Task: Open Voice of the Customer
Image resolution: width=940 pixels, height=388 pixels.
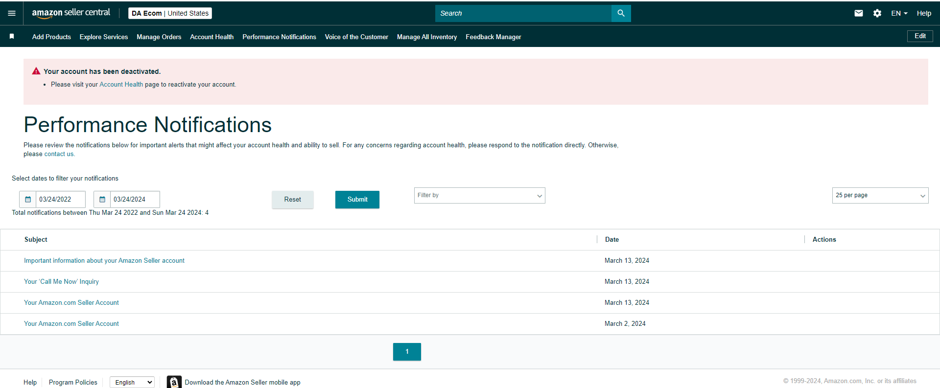Action: (356, 37)
